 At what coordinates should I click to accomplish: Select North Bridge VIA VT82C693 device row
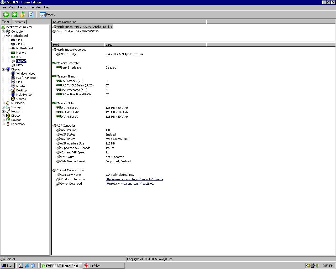(x=82, y=27)
